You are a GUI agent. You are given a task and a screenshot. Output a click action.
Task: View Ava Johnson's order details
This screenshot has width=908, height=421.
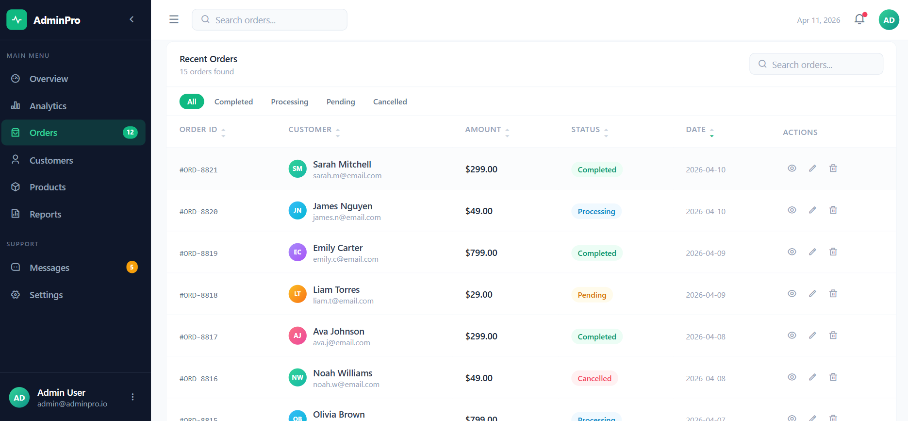(792, 336)
